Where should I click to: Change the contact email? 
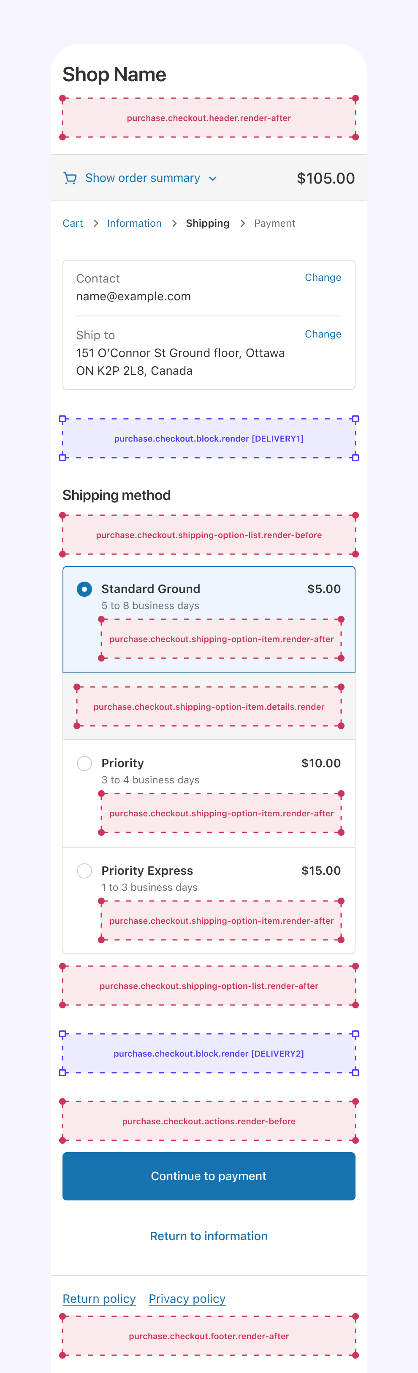click(322, 277)
